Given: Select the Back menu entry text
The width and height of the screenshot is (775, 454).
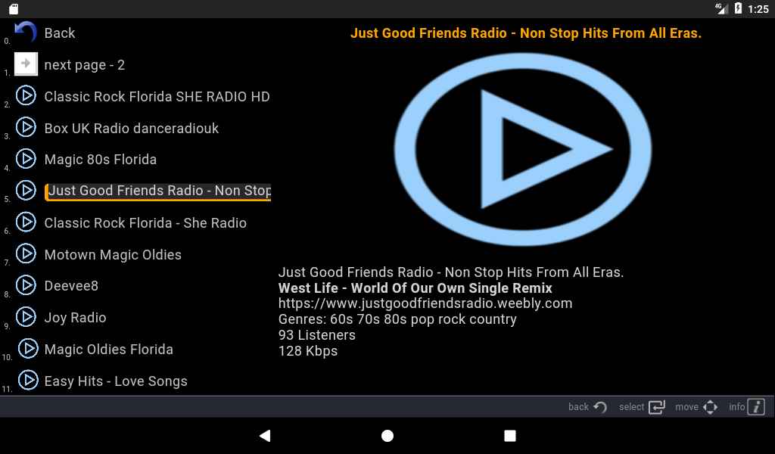Looking at the screenshot, I should (60, 33).
